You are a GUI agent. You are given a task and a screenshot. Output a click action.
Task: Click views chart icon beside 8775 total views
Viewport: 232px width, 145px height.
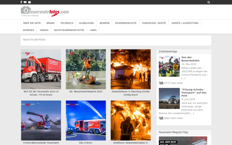(x=161, y=83)
